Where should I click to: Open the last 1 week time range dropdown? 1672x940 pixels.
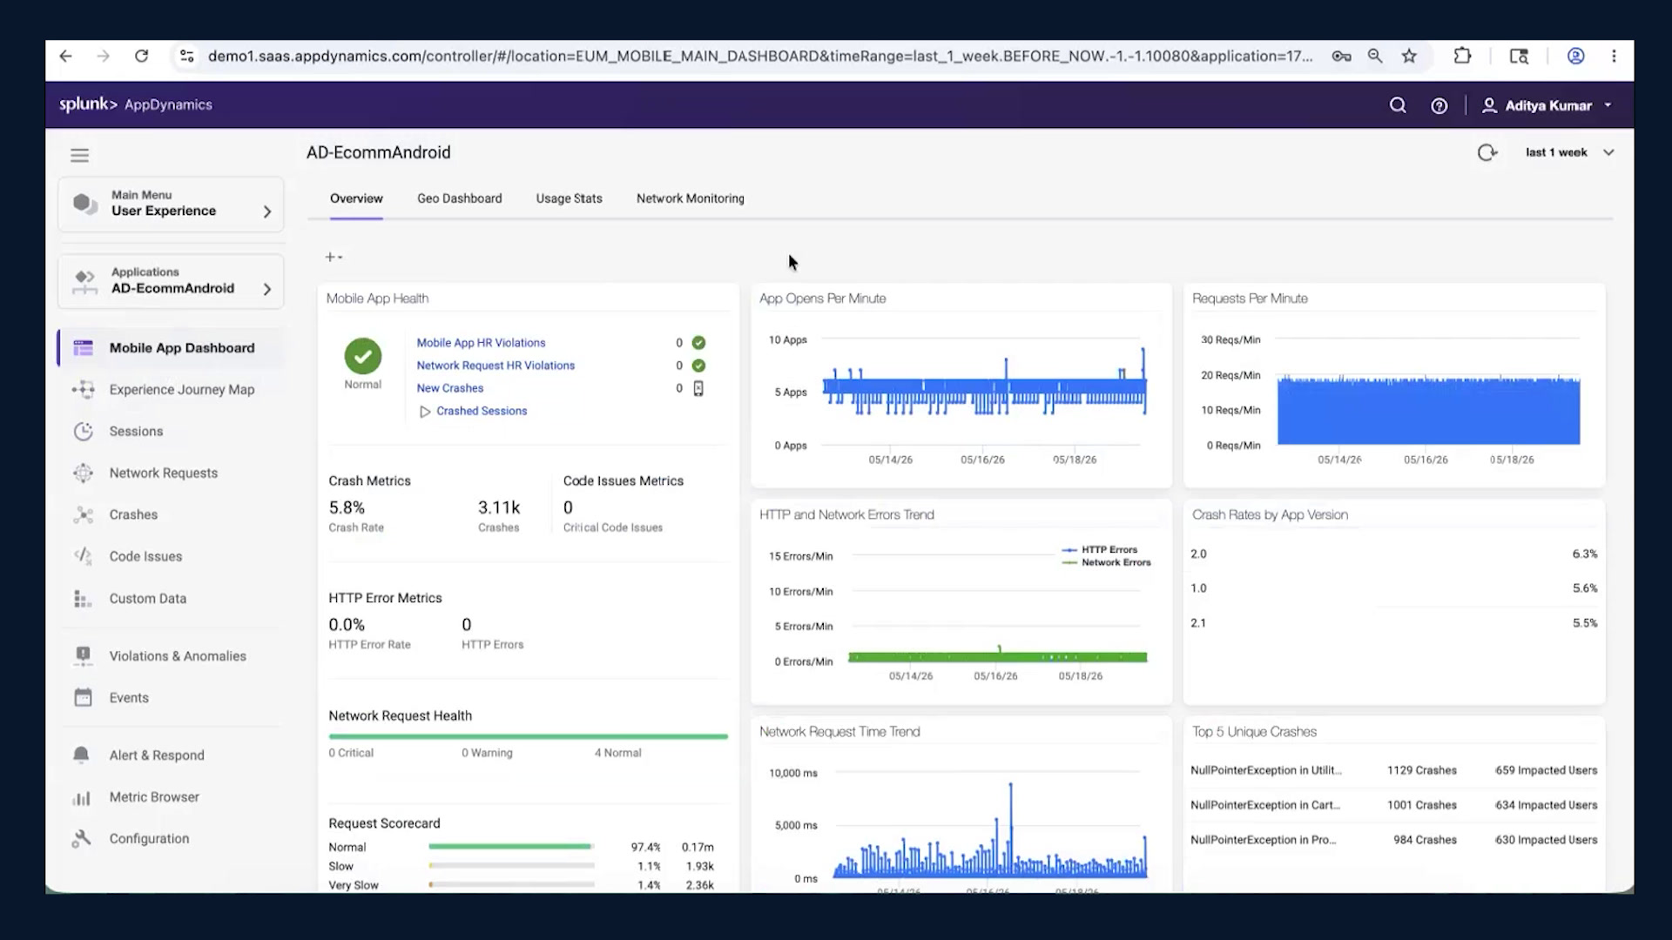(1569, 152)
